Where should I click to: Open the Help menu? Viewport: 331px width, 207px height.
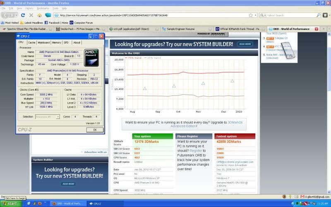[65, 8]
